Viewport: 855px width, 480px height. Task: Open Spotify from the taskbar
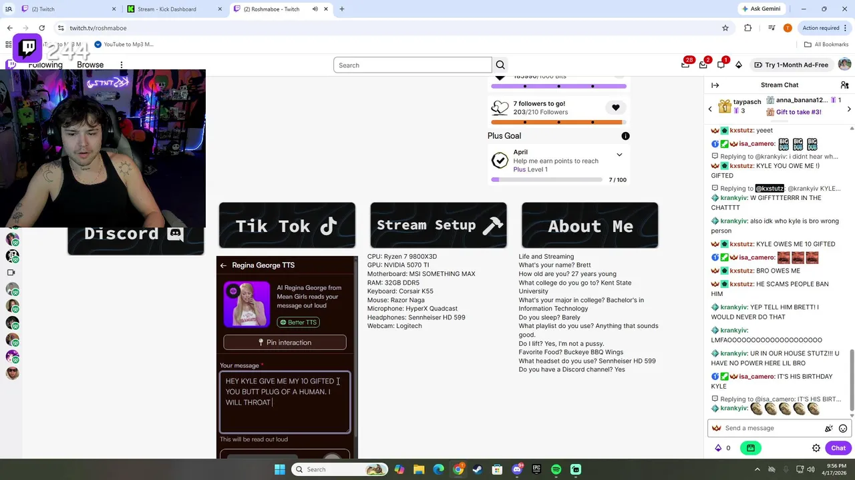click(556, 469)
